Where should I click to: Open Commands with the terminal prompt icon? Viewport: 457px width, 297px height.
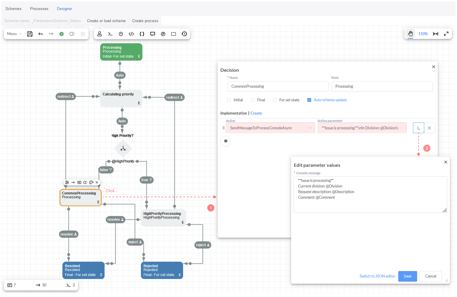[110, 34]
